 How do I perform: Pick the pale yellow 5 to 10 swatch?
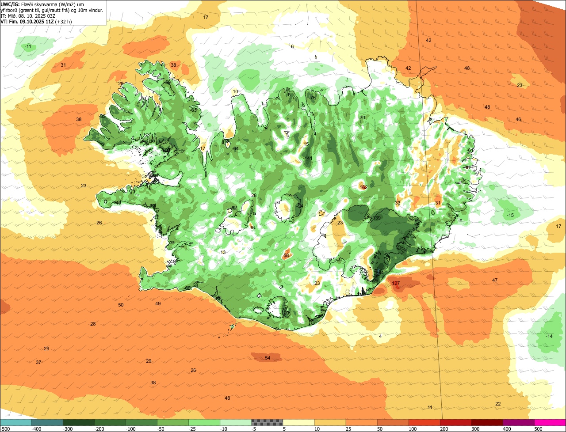click(298, 422)
